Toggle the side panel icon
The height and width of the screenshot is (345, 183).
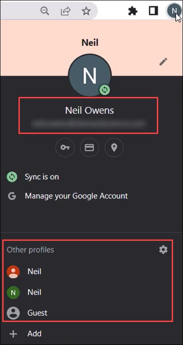pos(154,11)
